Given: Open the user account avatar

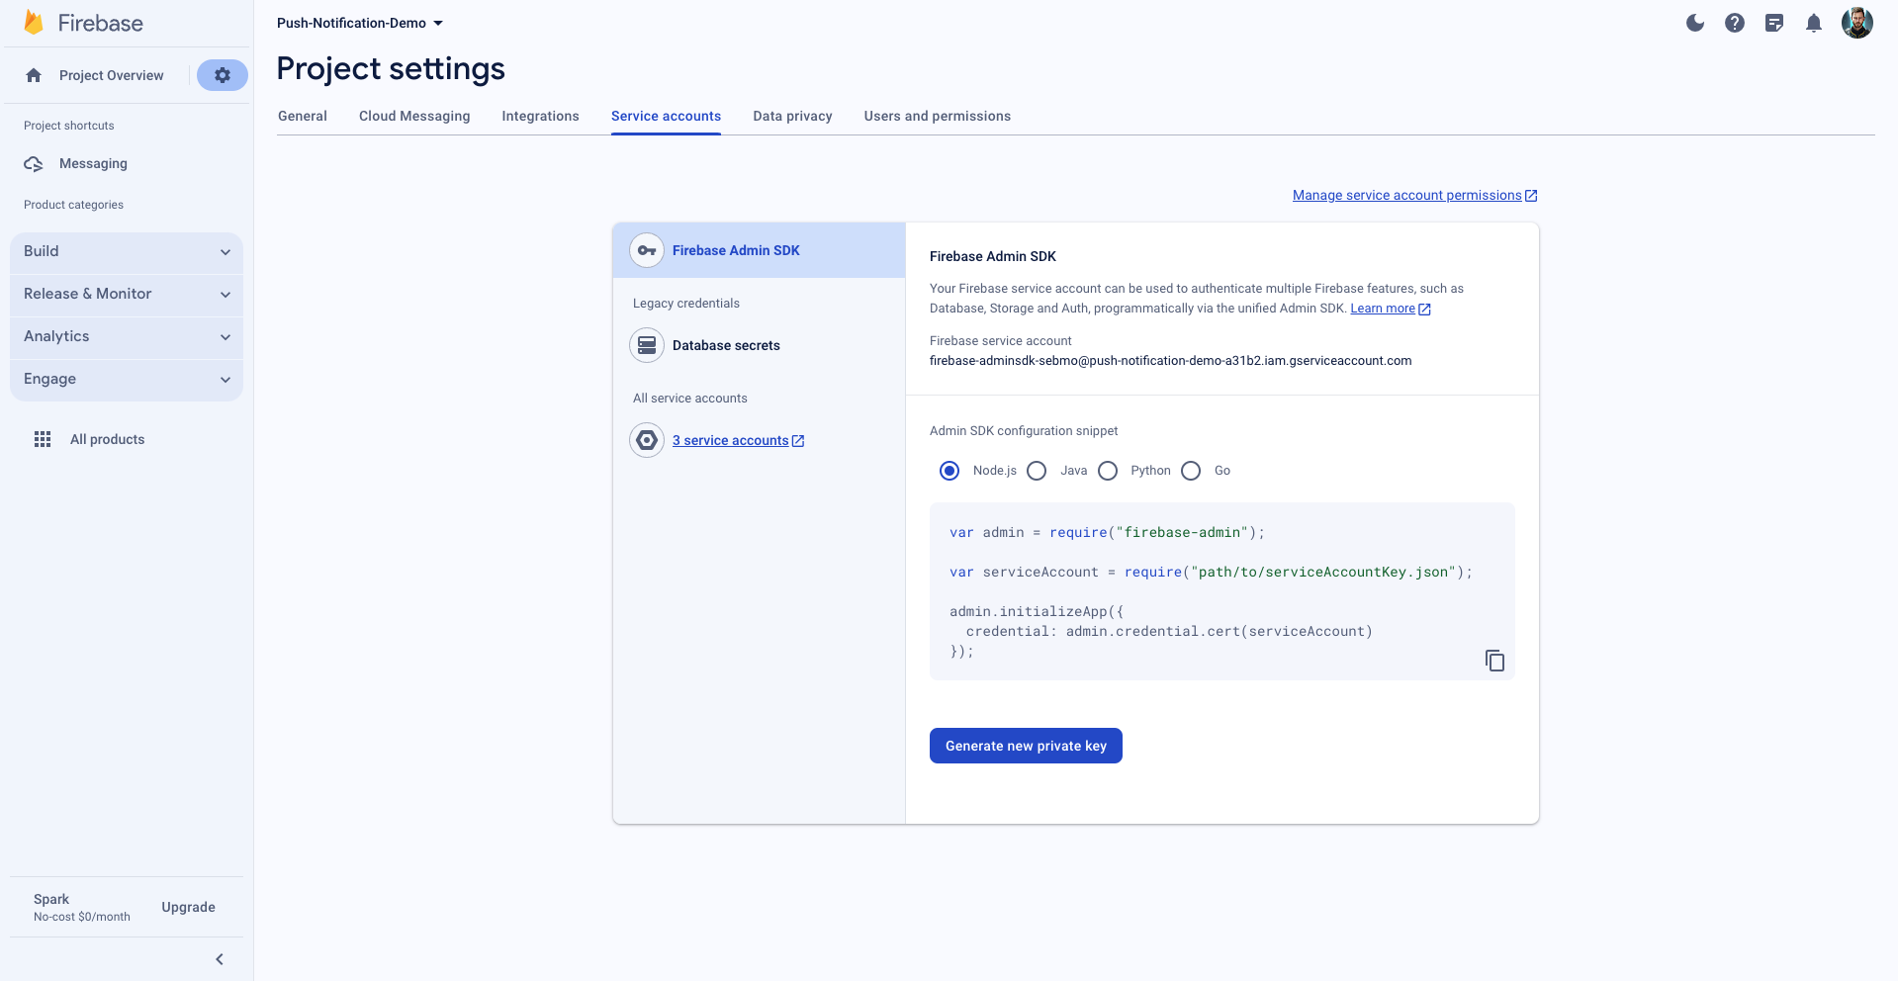Looking at the screenshot, I should coord(1857,23).
